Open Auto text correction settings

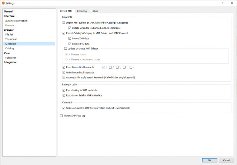click(x=16, y=21)
